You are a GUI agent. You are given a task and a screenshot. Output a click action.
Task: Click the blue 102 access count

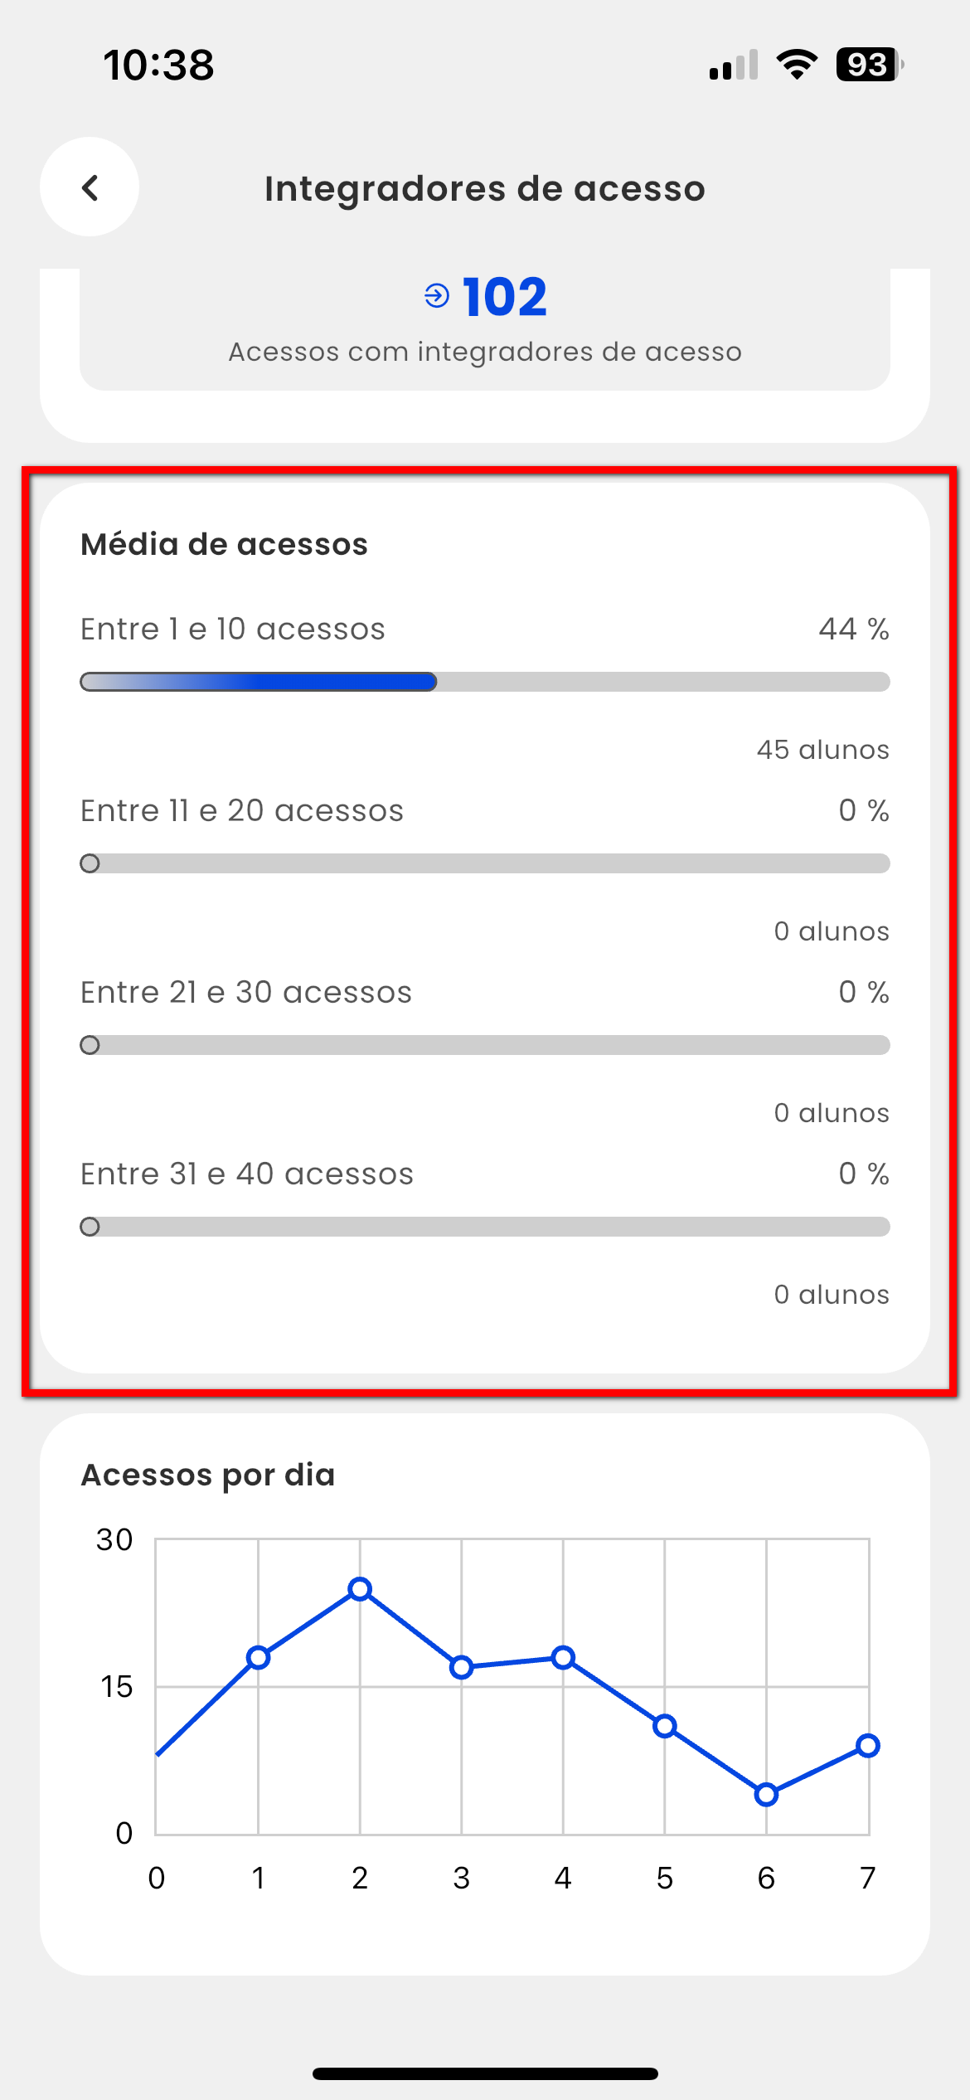pos(505,297)
